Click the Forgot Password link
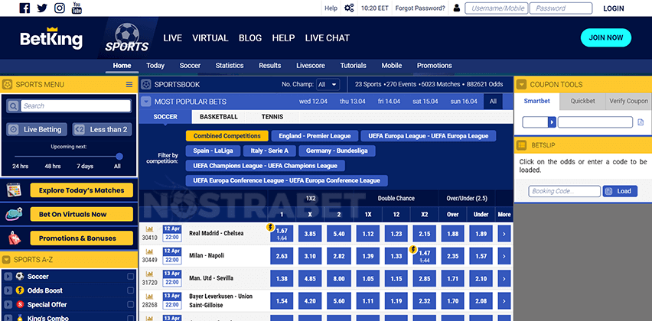The image size is (652, 321). (420, 8)
